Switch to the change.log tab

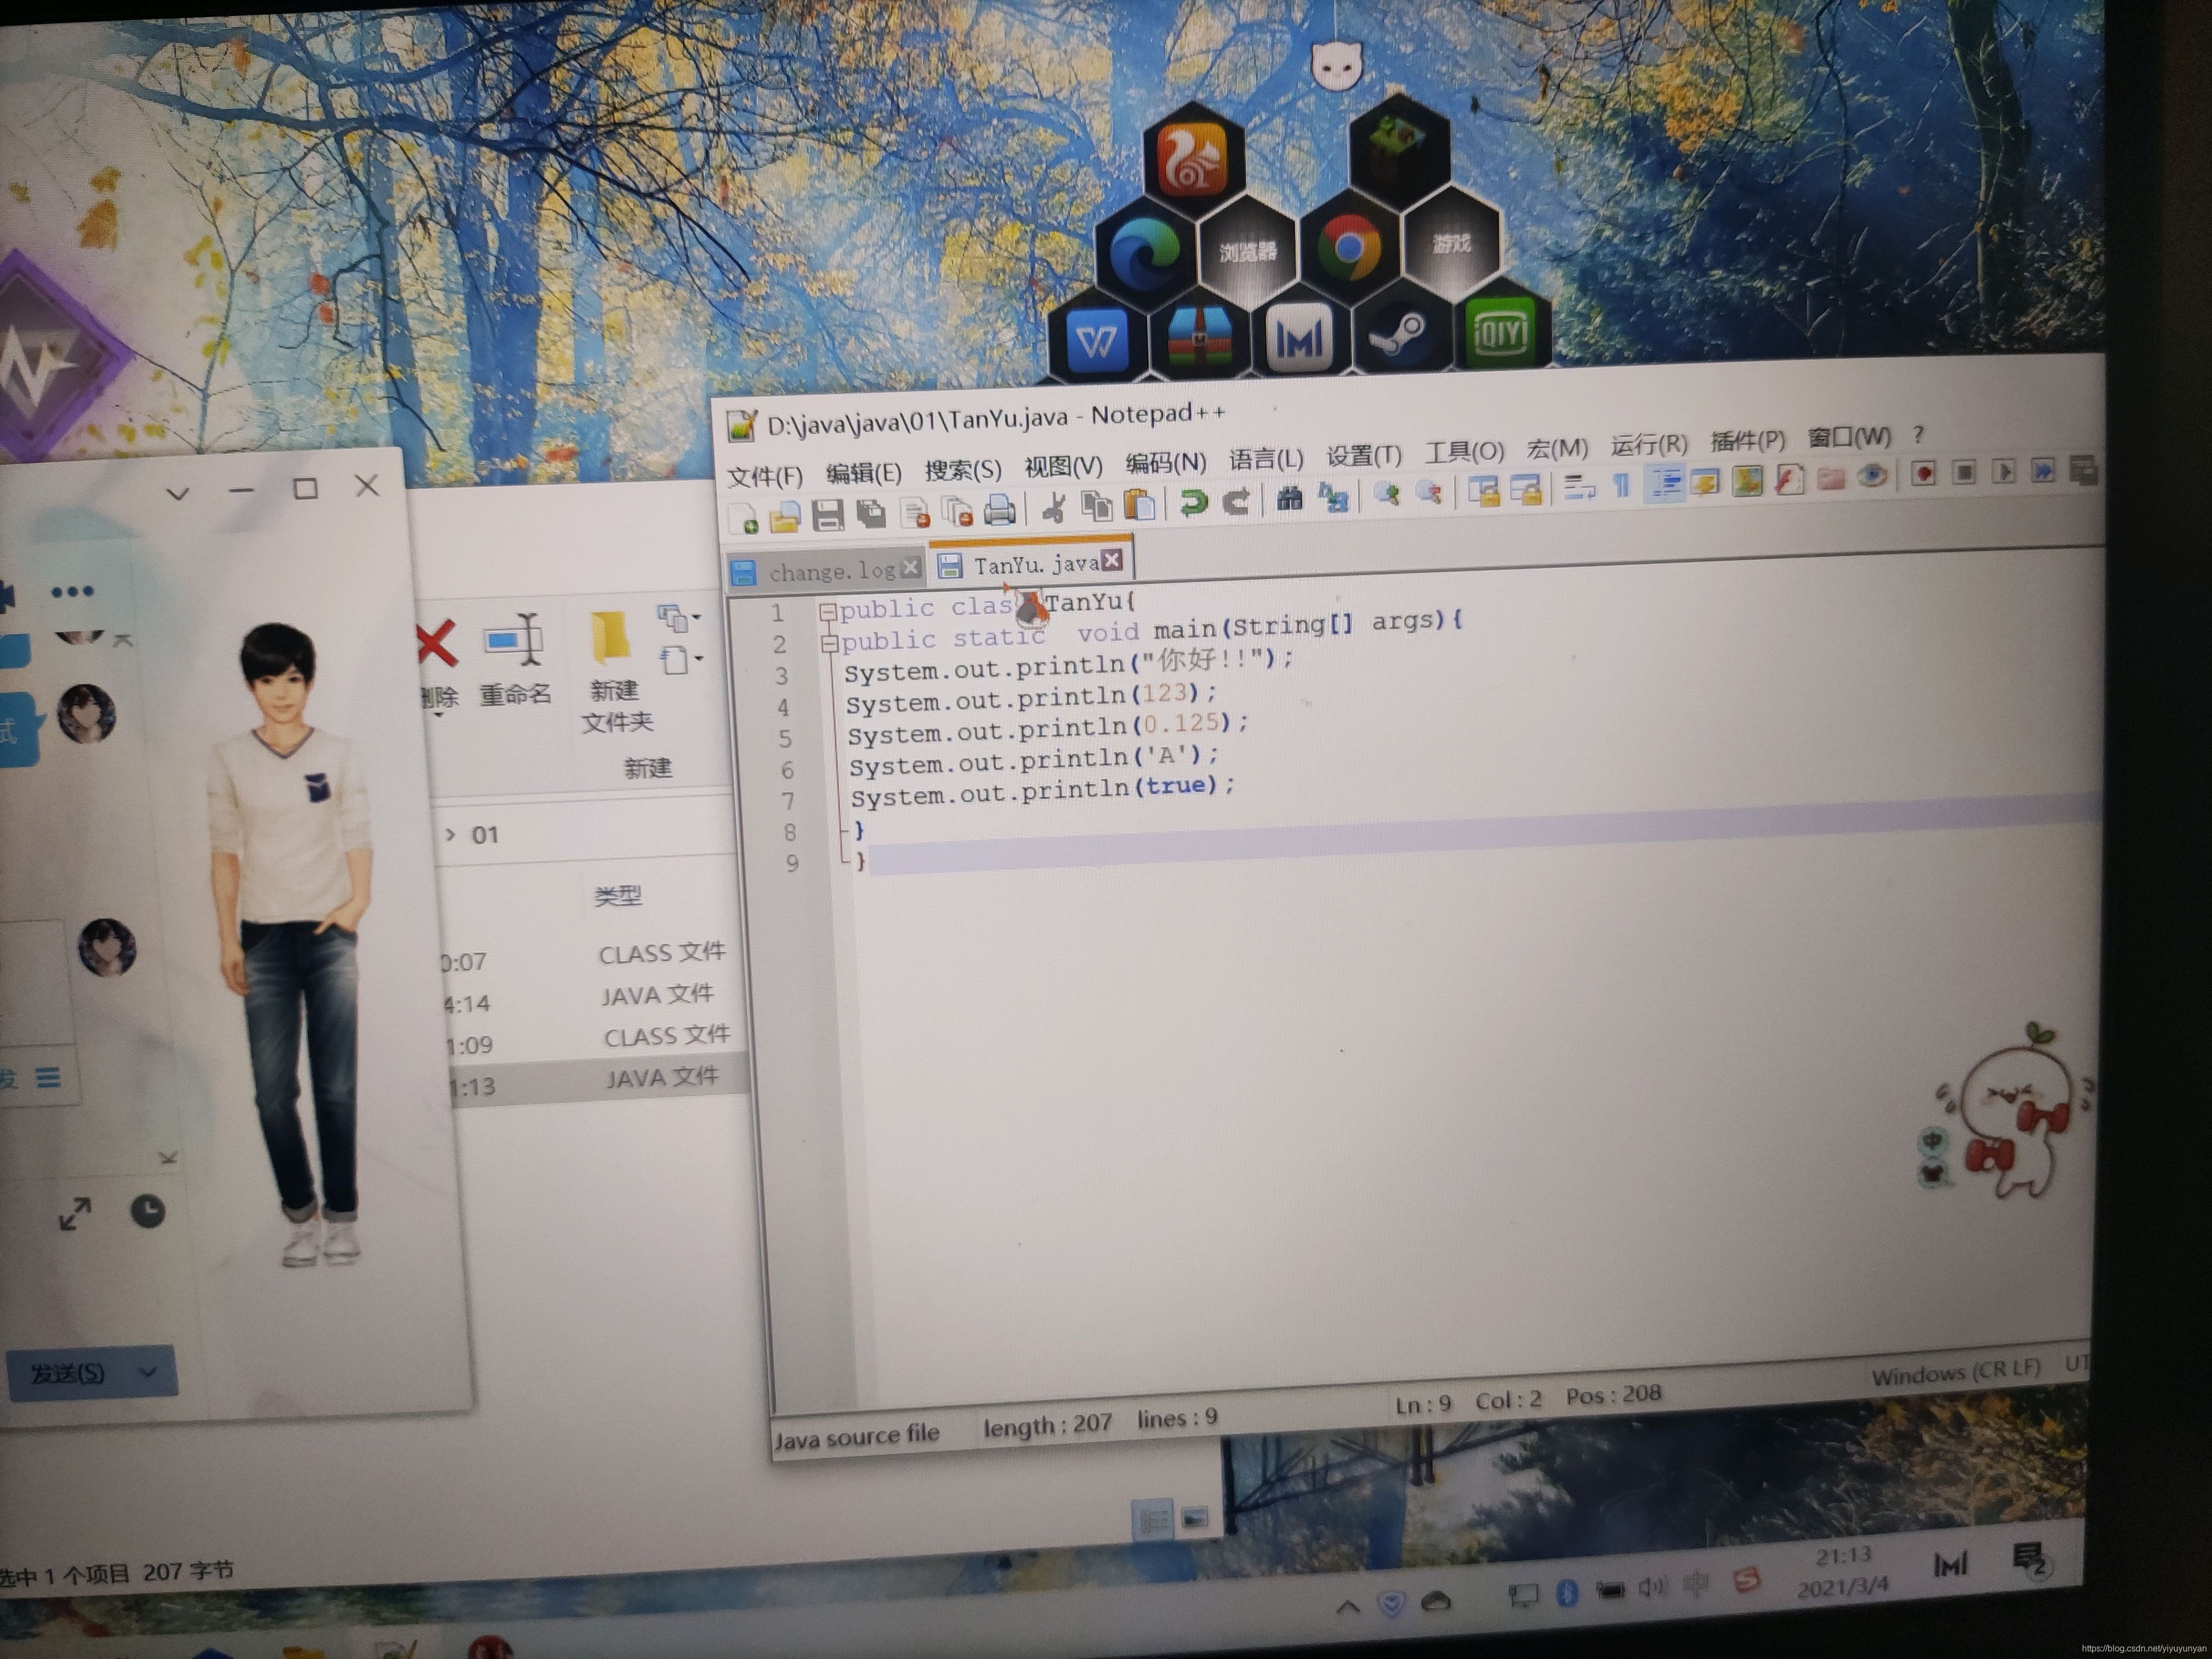831,571
